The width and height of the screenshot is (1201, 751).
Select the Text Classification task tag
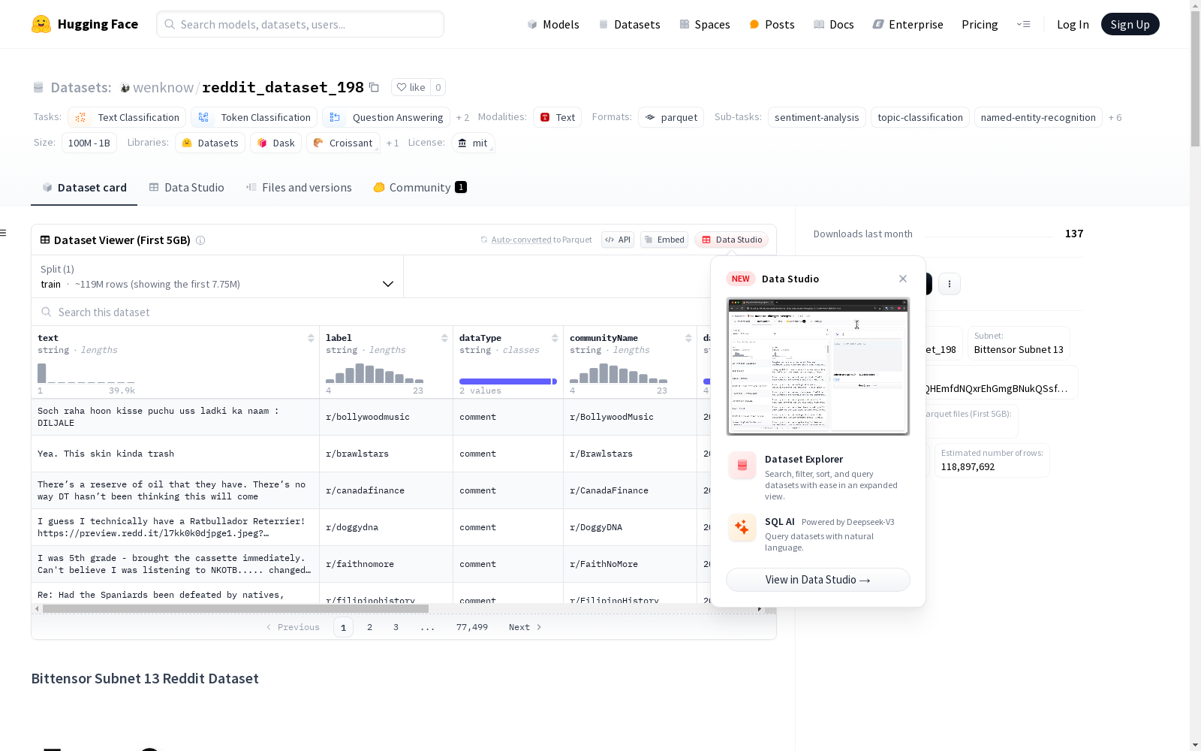tap(127, 117)
